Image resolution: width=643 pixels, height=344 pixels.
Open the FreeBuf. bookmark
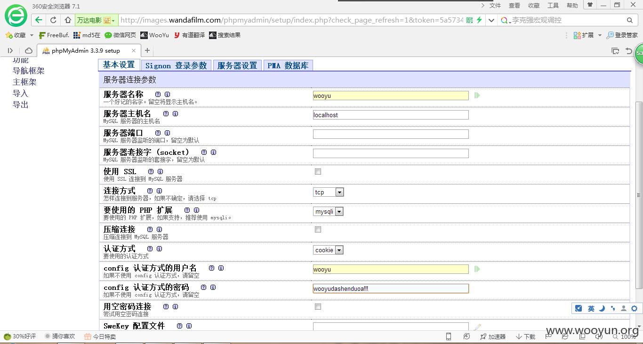[54, 35]
